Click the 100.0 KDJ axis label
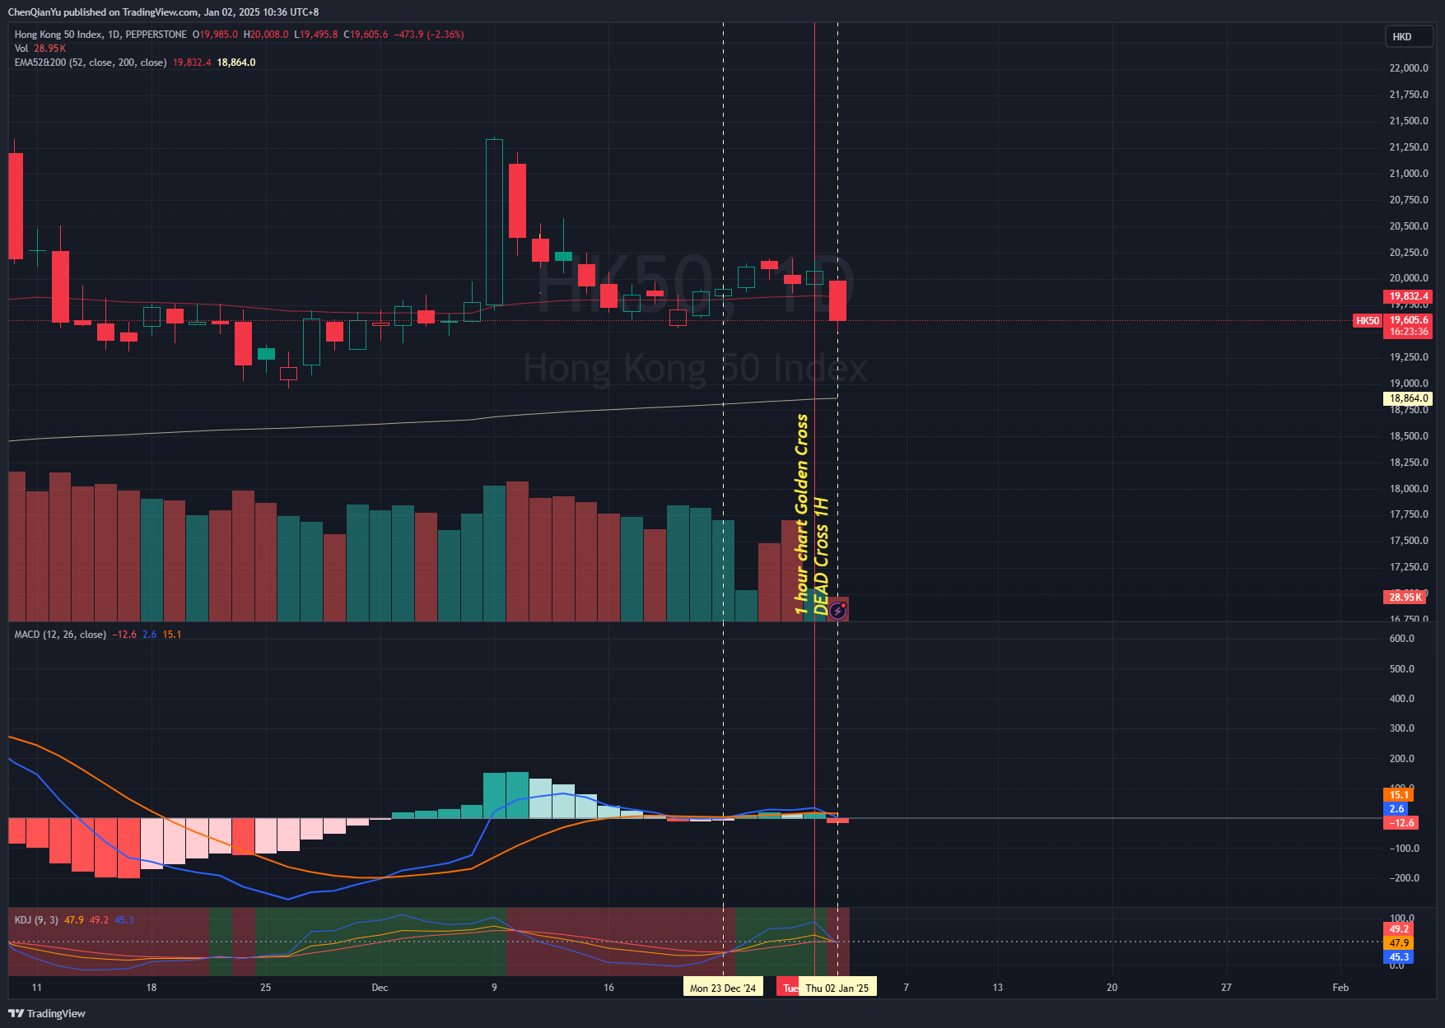Viewport: 1445px width, 1028px height. tap(1402, 919)
